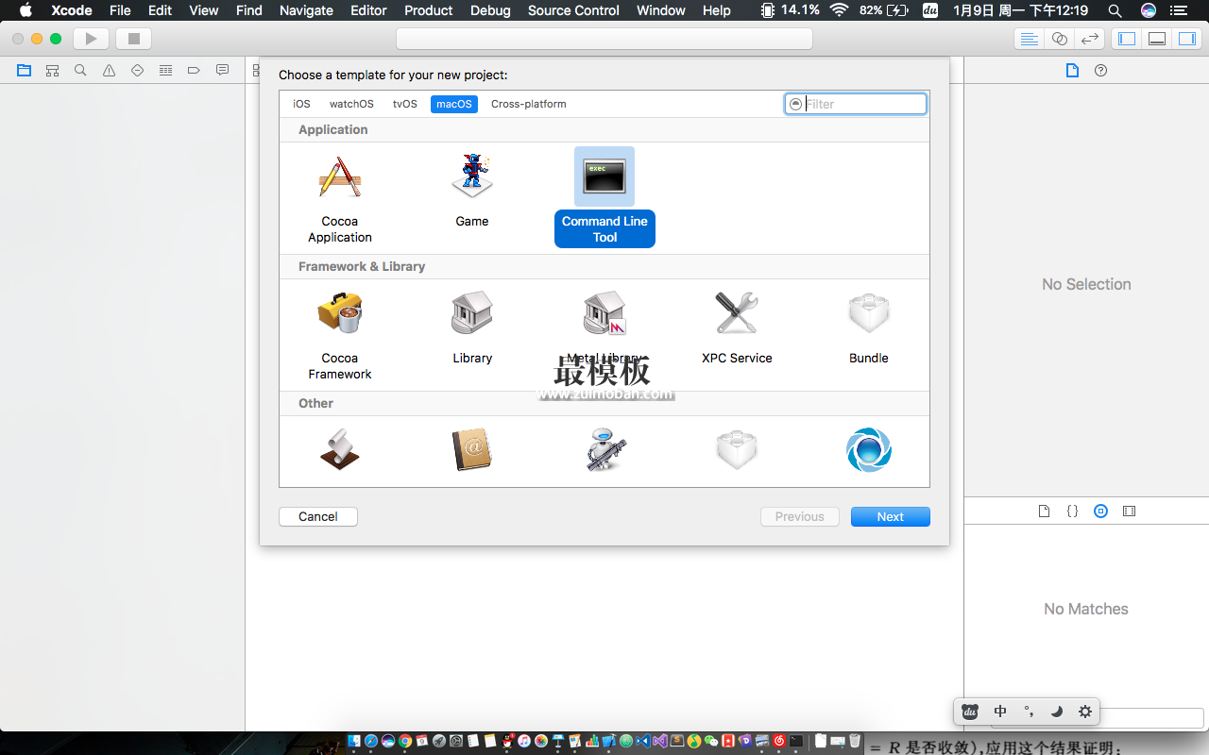This screenshot has width=1209, height=755.
Task: Open the Navigate menu
Action: point(306,10)
